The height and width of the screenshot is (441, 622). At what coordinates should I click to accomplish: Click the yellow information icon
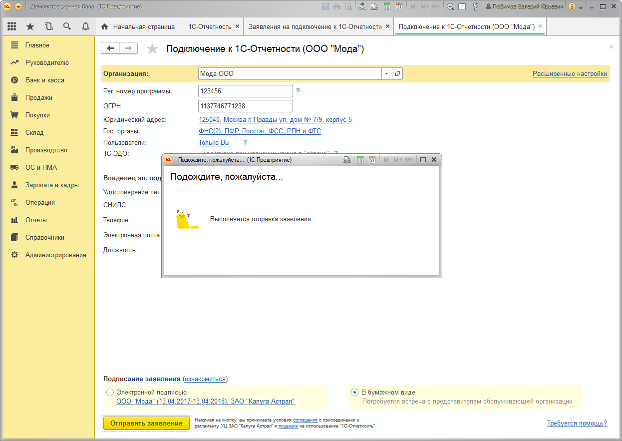pos(572,6)
